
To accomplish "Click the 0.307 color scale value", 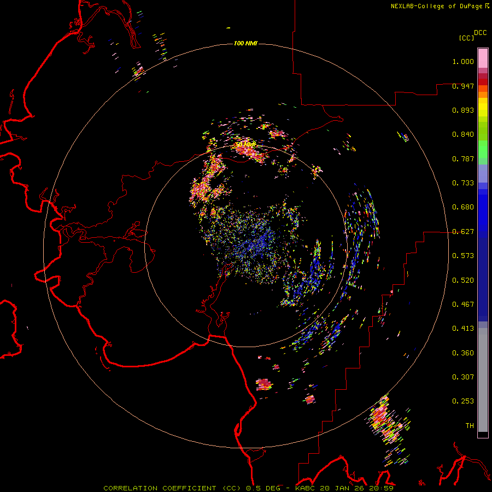I will pyautogui.click(x=463, y=377).
